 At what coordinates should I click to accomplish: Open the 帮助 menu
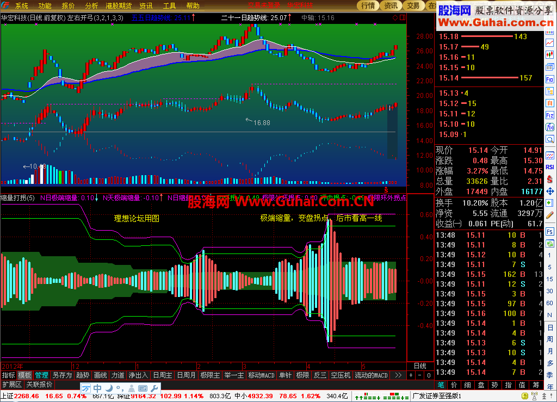click(193, 5)
